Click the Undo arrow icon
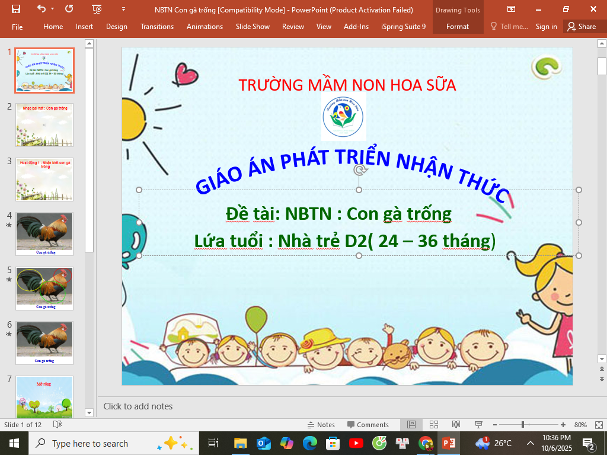This screenshot has height=455, width=607. point(41,9)
